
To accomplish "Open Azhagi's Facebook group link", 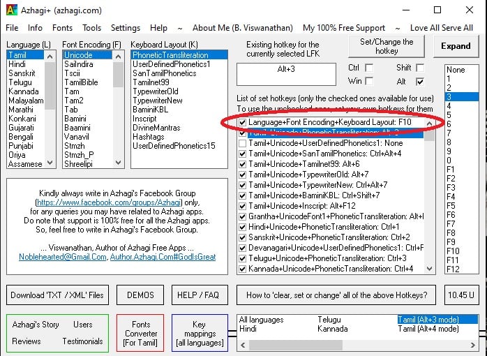I will (x=109, y=202).
